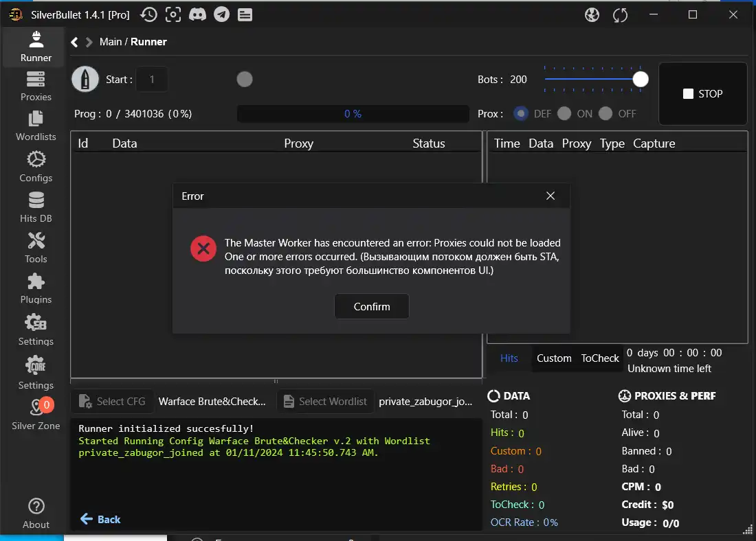Select the DEF proxy mode radio button
The image size is (756, 541).
(521, 114)
